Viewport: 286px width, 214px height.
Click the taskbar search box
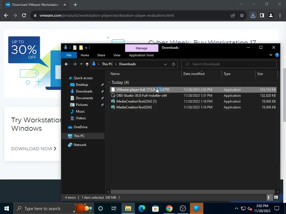pos(53,208)
